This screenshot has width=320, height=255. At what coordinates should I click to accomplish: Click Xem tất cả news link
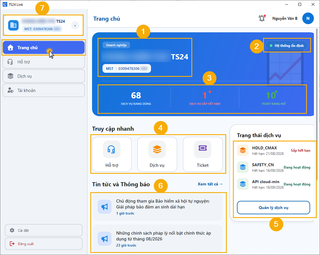point(210,184)
